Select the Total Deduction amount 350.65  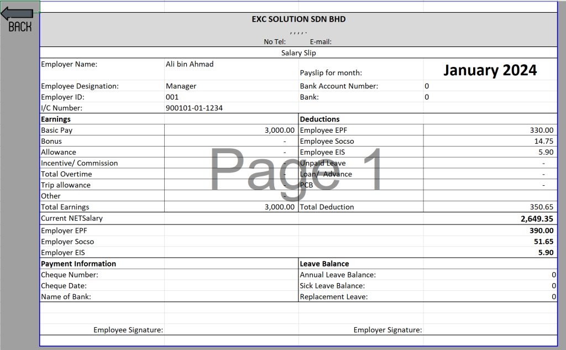tap(541, 207)
